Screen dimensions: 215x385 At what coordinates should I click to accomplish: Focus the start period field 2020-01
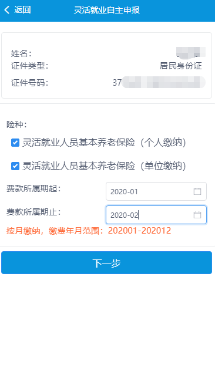click(156, 191)
